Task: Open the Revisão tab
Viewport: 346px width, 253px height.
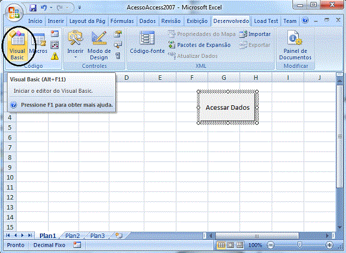Action: tap(171, 21)
